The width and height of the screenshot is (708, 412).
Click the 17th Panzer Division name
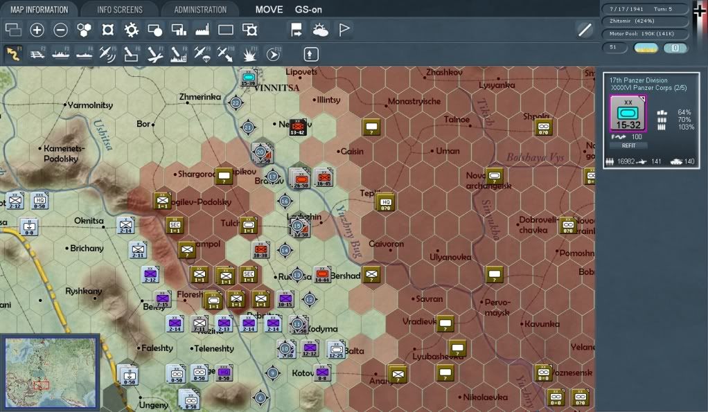pos(638,80)
